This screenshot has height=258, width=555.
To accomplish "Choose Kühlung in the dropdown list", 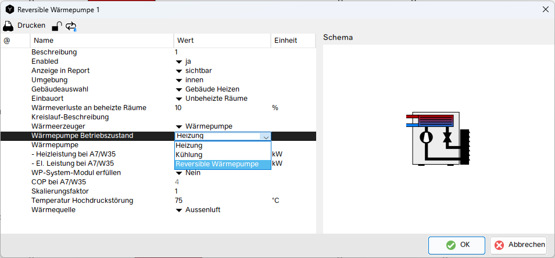I will click(x=223, y=155).
